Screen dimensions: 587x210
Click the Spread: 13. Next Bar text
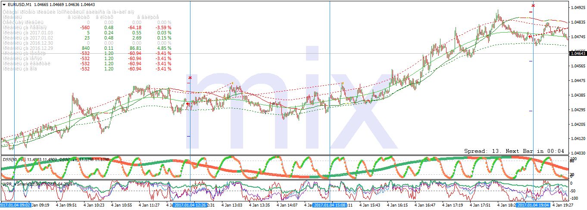pyautogui.click(x=514, y=151)
